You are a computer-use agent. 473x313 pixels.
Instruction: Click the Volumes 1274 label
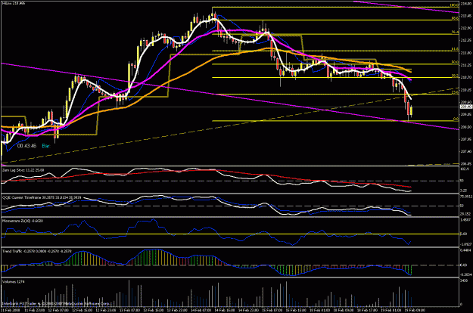tap(14, 282)
